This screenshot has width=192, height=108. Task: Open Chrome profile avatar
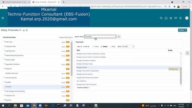(178, 7)
